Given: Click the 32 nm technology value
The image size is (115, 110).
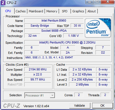Looking at the screenshot, I should (32, 36).
